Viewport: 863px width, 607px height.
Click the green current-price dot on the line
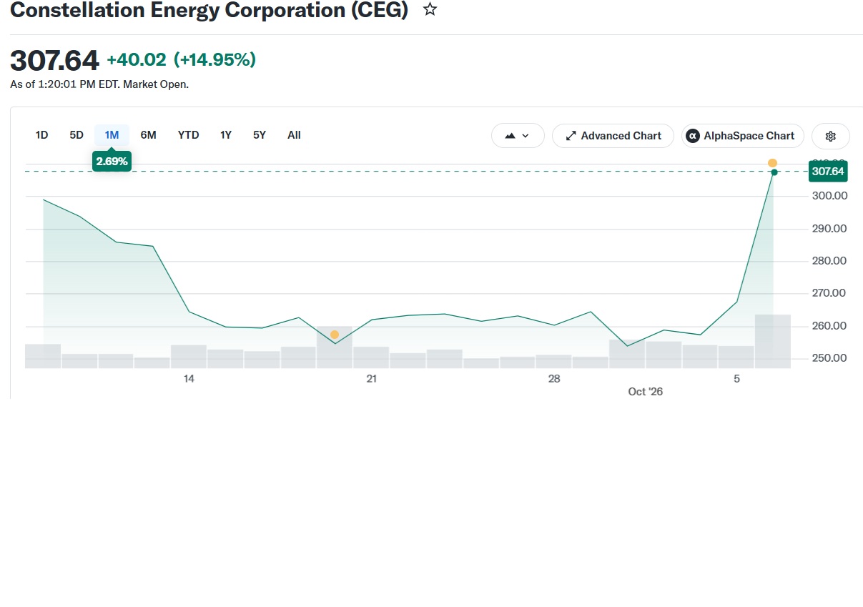pos(774,172)
